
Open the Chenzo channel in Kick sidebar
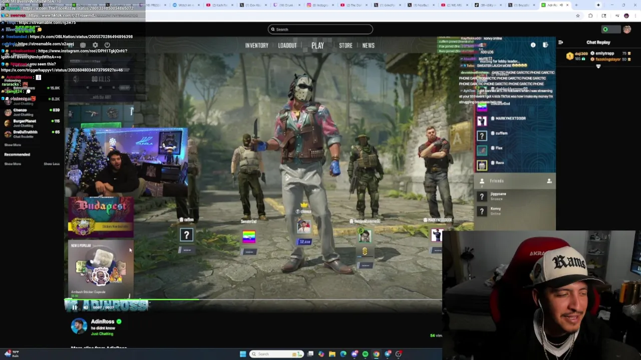point(32,112)
